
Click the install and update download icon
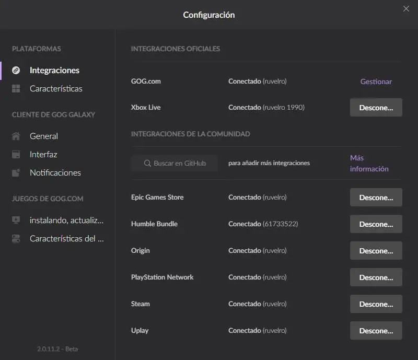[x=16, y=220]
